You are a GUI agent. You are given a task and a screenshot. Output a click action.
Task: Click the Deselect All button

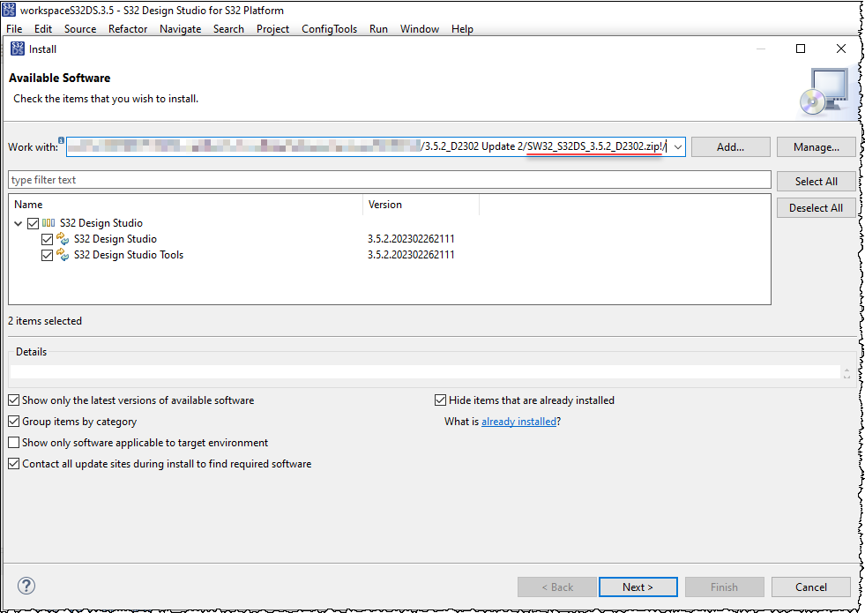[816, 207]
